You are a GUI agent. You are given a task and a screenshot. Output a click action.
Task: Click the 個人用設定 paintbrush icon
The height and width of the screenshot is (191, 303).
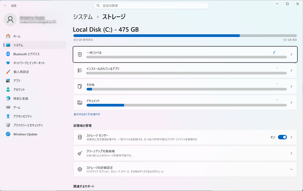click(x=8, y=72)
